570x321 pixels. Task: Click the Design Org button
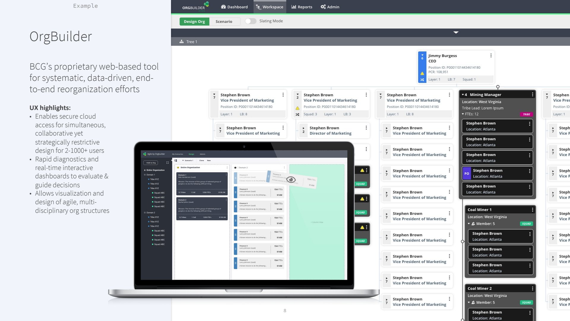click(194, 21)
